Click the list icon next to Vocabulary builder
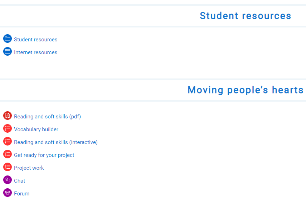The height and width of the screenshot is (204, 306). (x=8, y=128)
